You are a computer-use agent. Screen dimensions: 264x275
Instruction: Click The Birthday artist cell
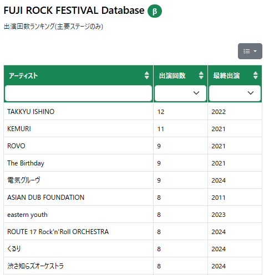tap(79, 163)
